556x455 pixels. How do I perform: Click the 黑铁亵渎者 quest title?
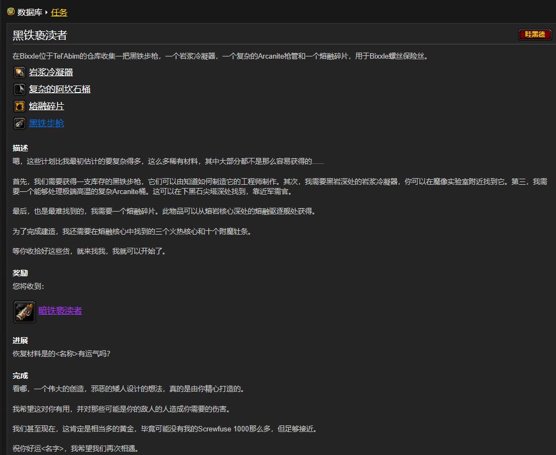[x=39, y=35]
